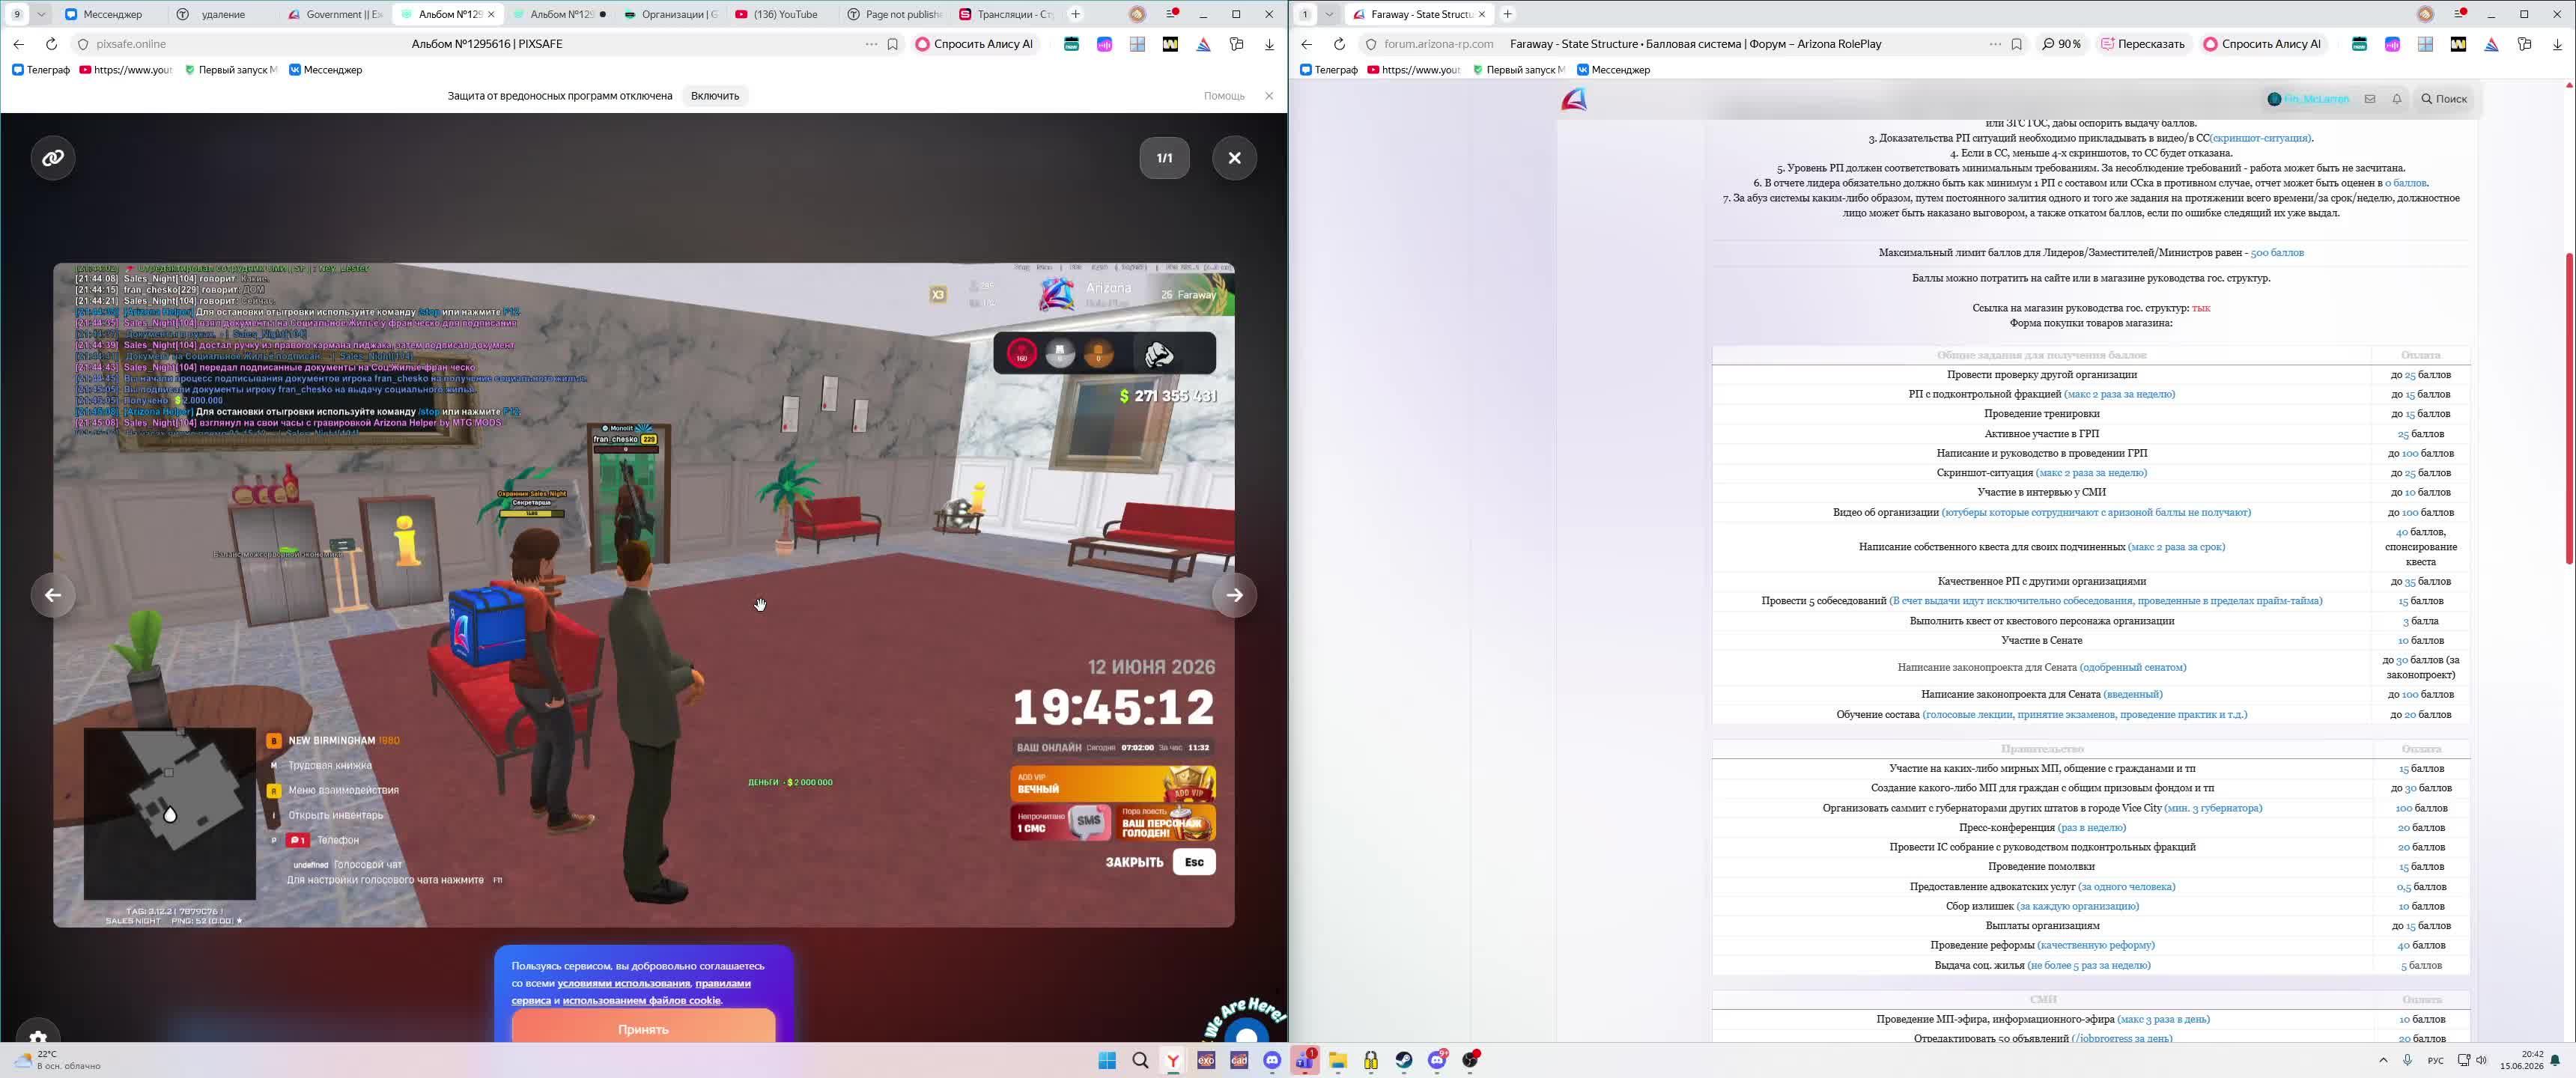Viewport: 2576px width, 1078px height.
Task: Go to next image with right arrow
Action: (x=1234, y=595)
